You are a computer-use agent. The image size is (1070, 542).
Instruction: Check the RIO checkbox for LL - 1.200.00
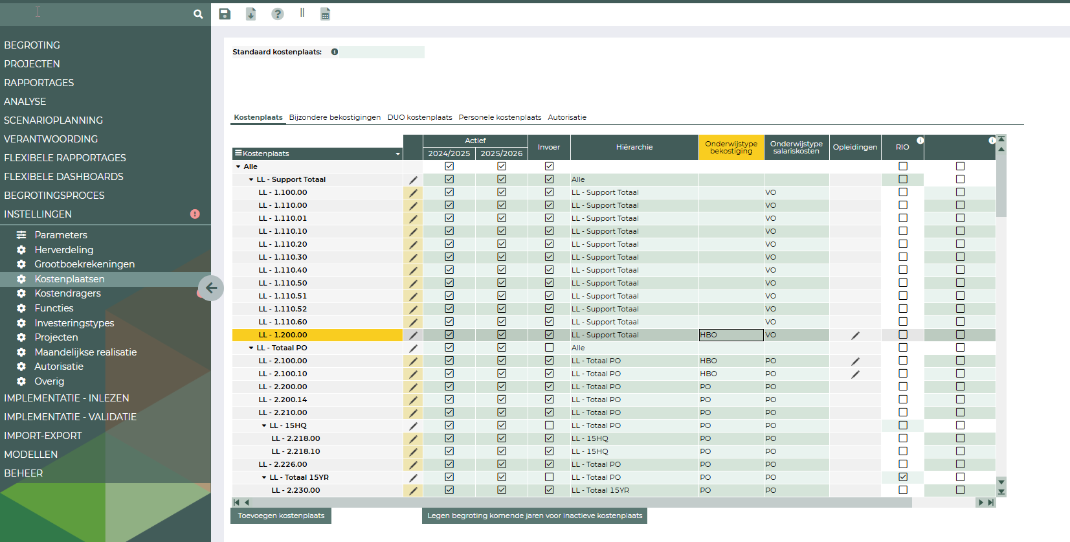pos(903,335)
